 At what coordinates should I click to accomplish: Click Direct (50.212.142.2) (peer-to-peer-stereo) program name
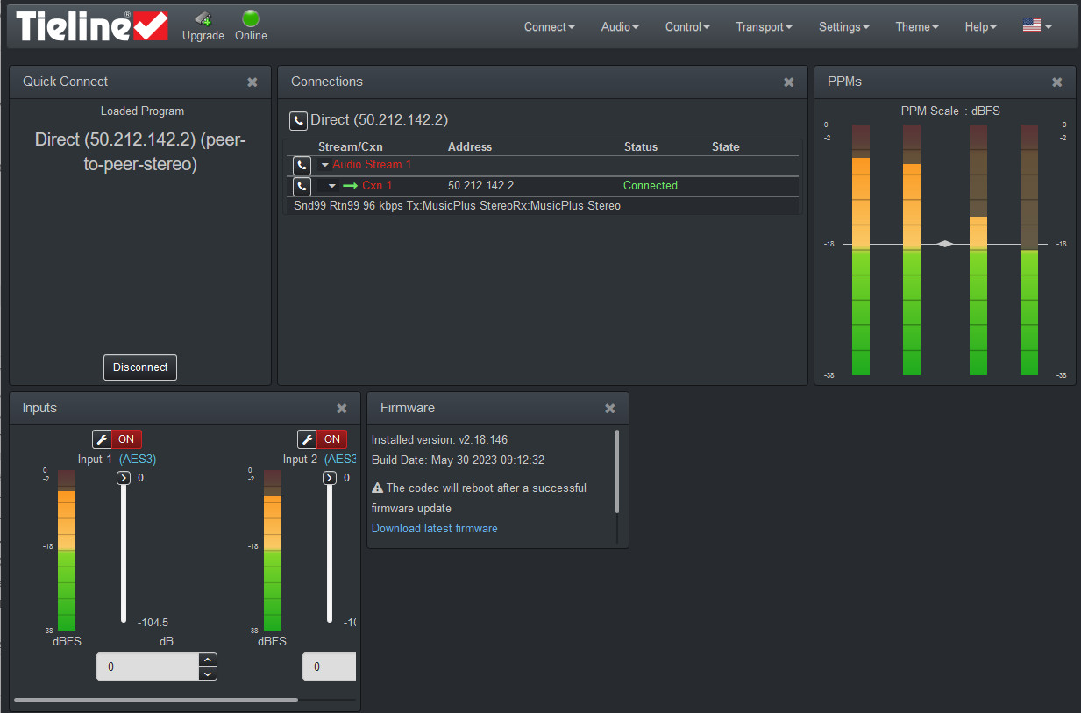pyautogui.click(x=140, y=152)
